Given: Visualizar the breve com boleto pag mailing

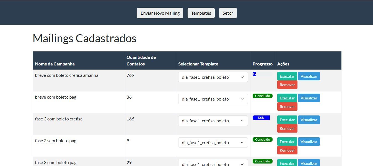Looking at the screenshot, I should pyautogui.click(x=309, y=98).
